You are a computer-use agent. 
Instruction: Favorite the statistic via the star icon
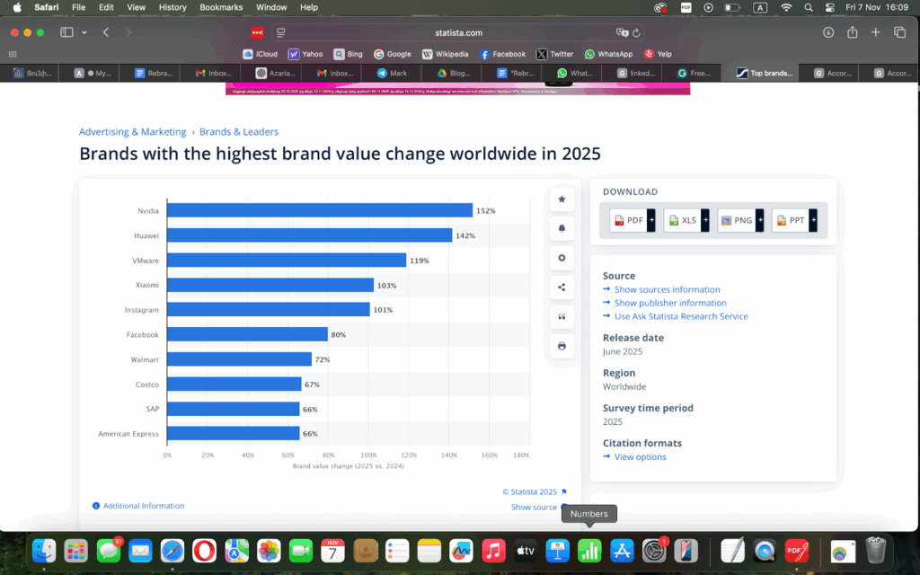[562, 199]
